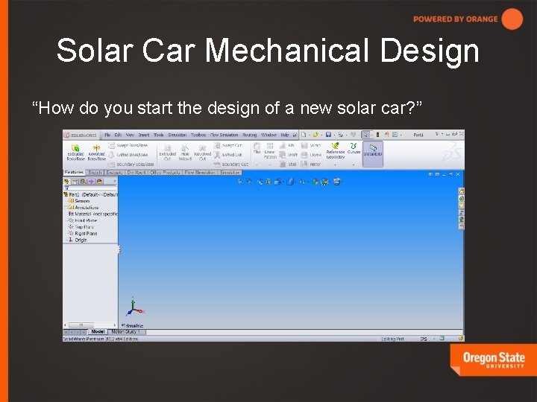Open the Help menu
This screenshot has height=402, width=537.
coord(285,135)
